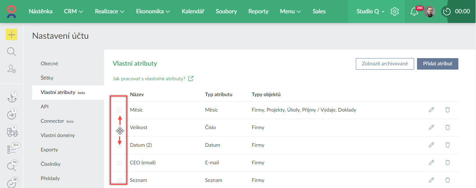Screen dimensions: 476x188
Task: Edit the CEO (email) attribute
Action: click(x=431, y=163)
